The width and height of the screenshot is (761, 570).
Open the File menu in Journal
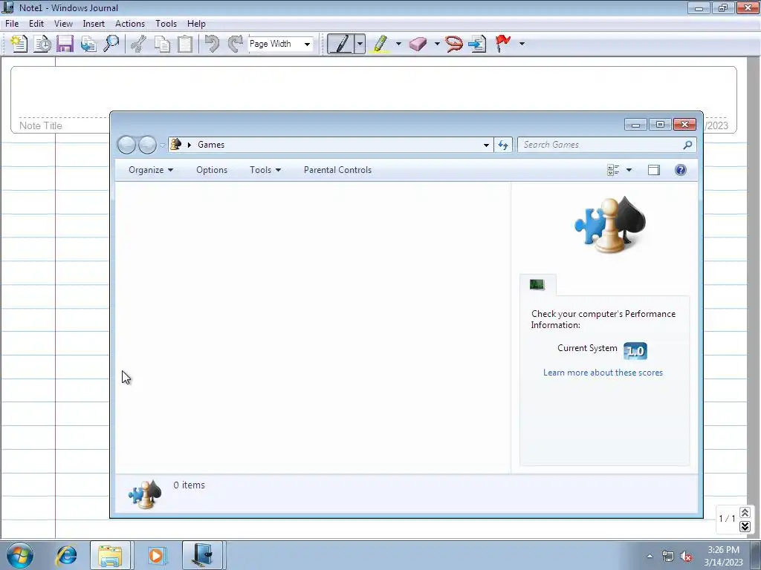click(12, 23)
